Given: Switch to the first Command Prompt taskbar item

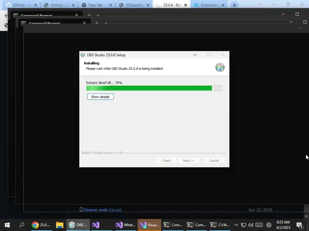Looking at the screenshot, I should (173, 225).
